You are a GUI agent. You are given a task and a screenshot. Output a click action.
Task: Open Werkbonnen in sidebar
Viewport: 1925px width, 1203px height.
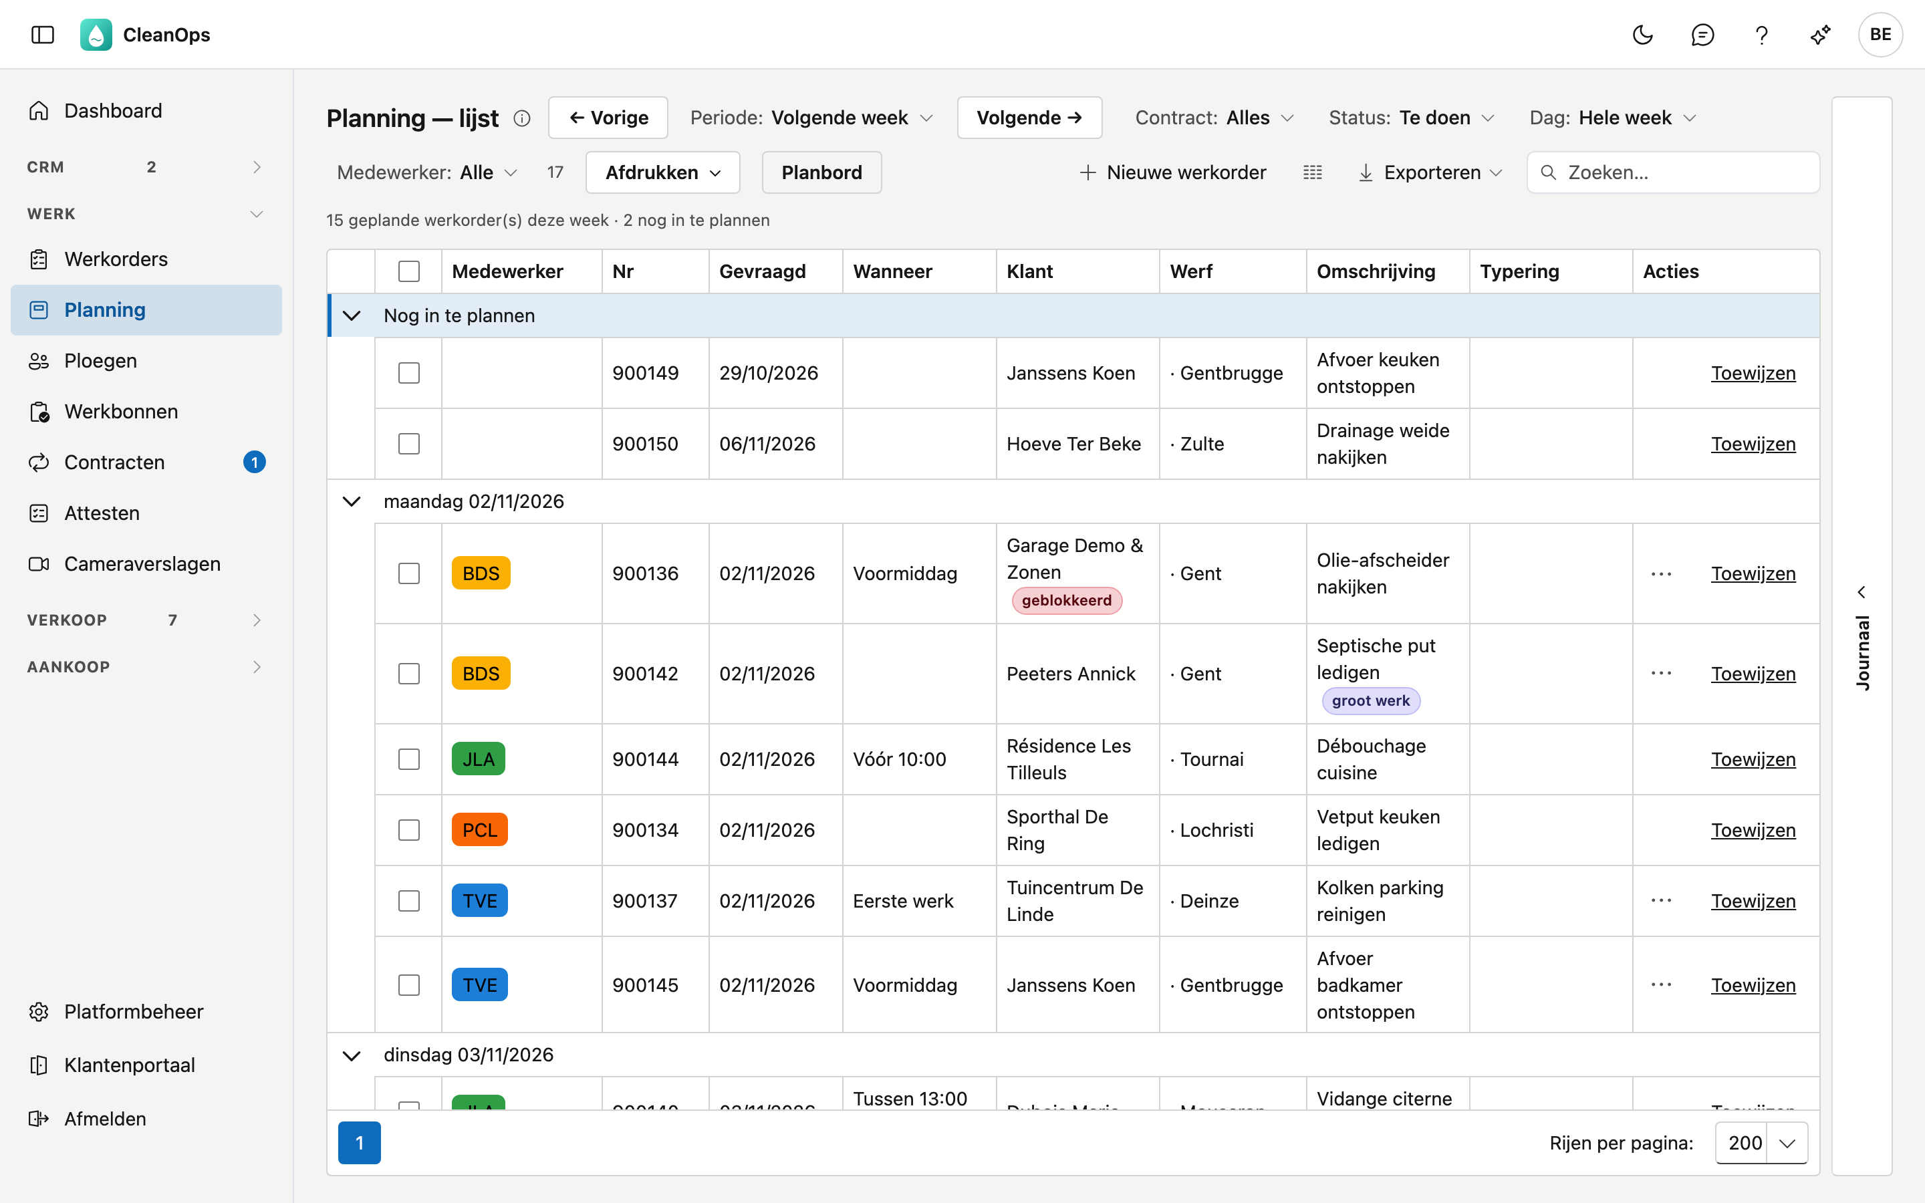(146, 411)
